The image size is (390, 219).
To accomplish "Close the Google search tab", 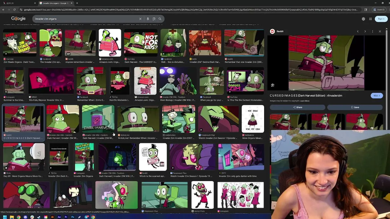I will click(x=71, y=3).
